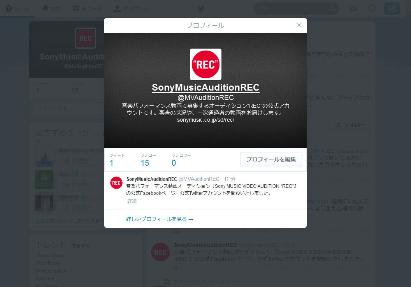This screenshot has height=287, width=411.
Task: Close the プロフィール dialog
Action: click(299, 25)
